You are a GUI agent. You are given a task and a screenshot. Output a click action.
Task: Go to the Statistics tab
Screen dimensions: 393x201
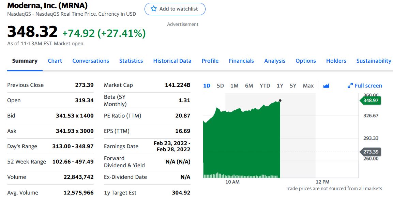131,61
